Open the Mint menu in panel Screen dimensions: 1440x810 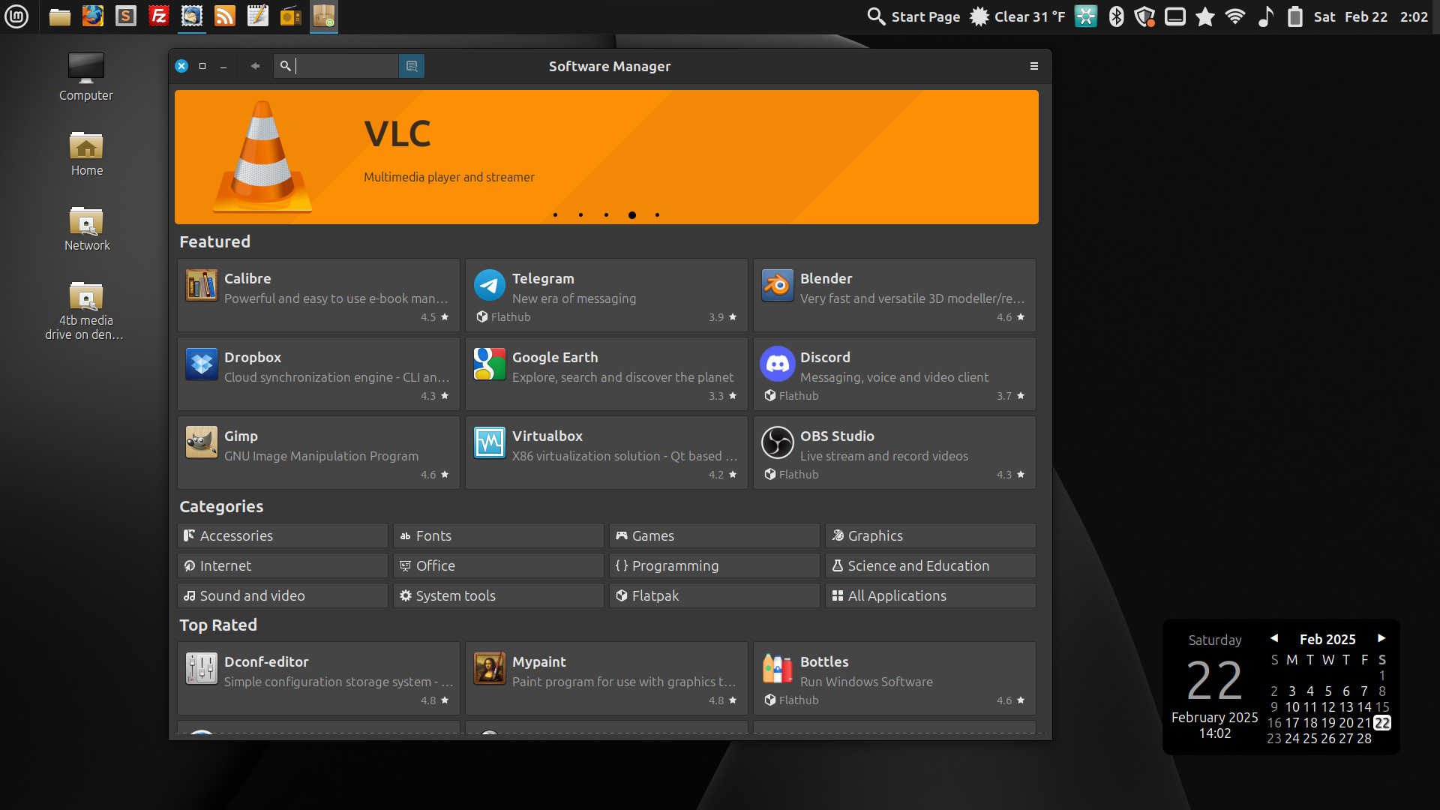[16, 16]
